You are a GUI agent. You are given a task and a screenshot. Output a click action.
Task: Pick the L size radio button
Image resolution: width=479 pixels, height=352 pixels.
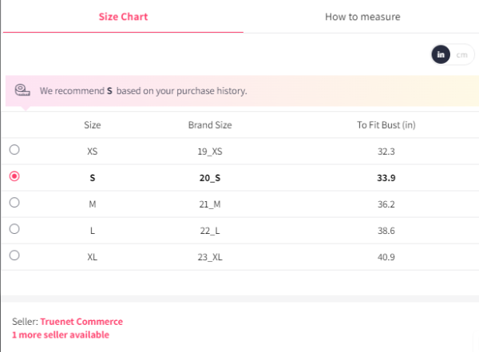click(x=14, y=229)
